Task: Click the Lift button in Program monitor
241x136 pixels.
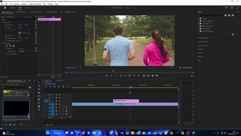Action: click(144, 76)
